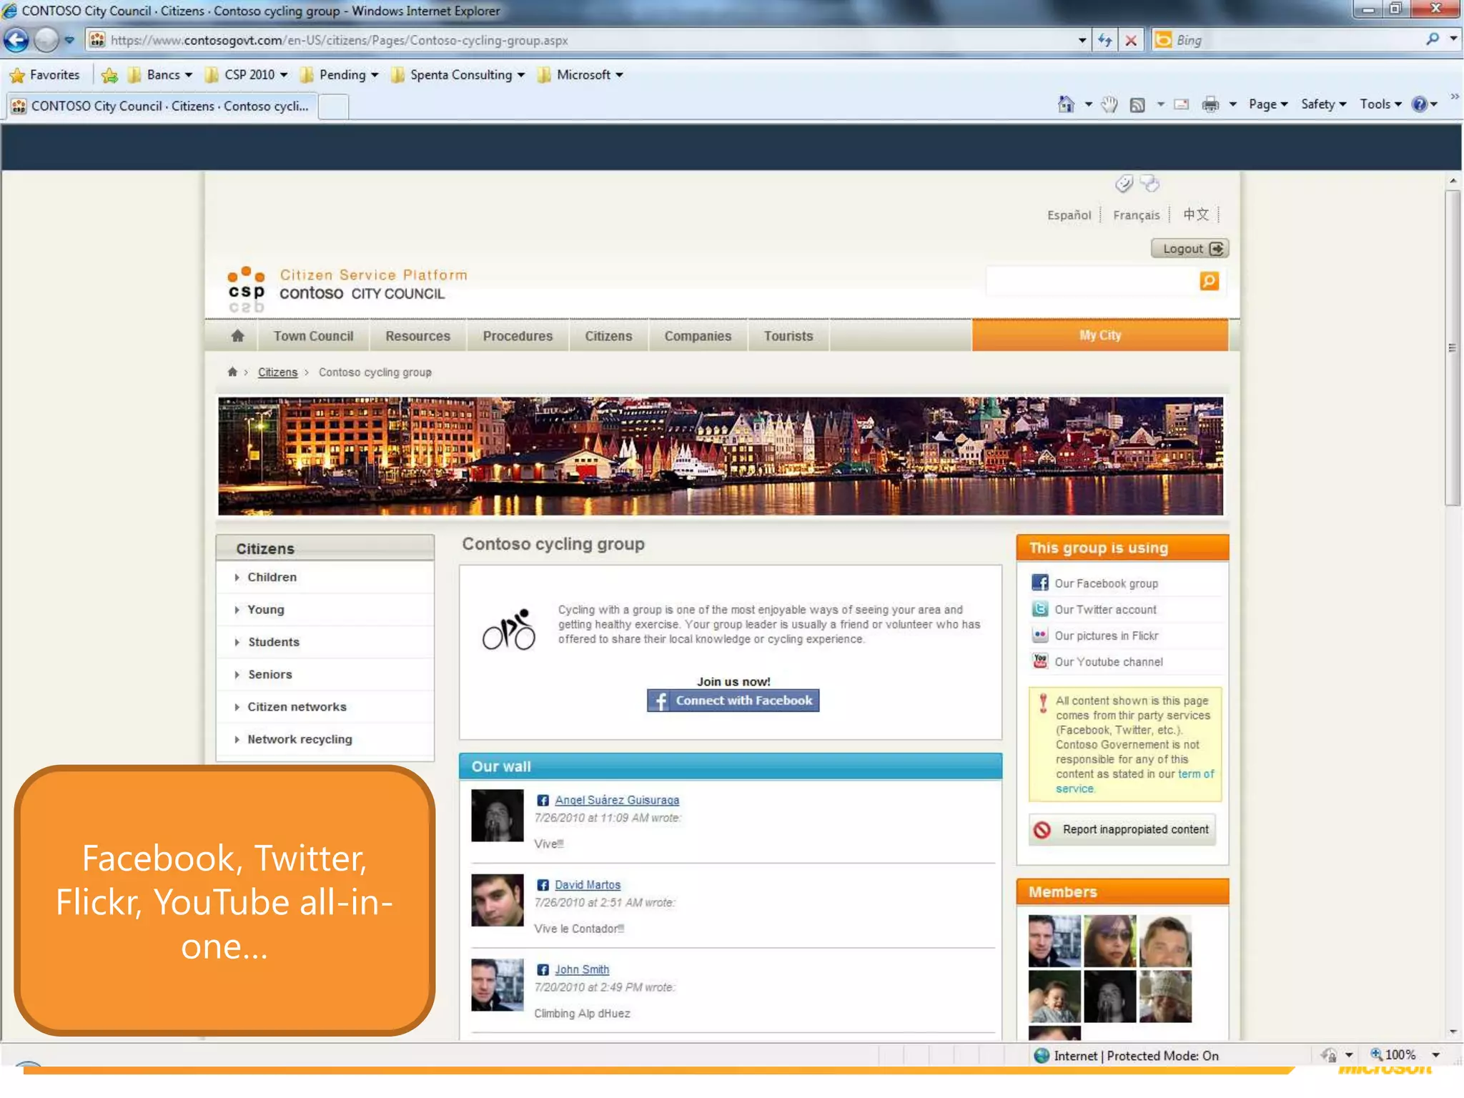
Task: Click Report inappropiated content button
Action: point(1122,829)
